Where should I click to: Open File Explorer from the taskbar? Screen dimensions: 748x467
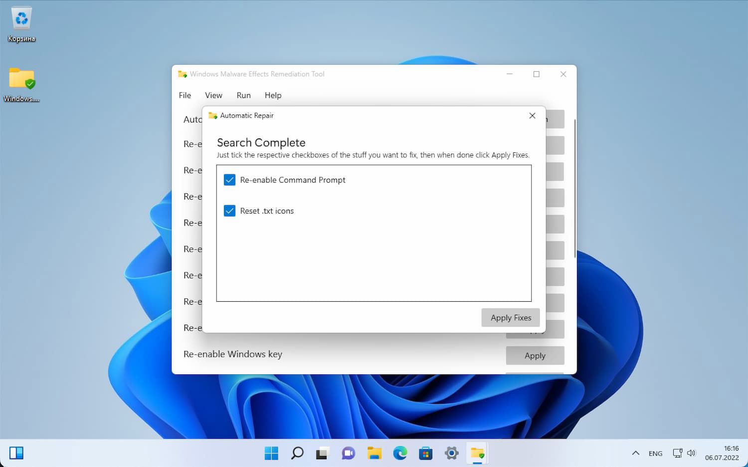[x=374, y=453]
